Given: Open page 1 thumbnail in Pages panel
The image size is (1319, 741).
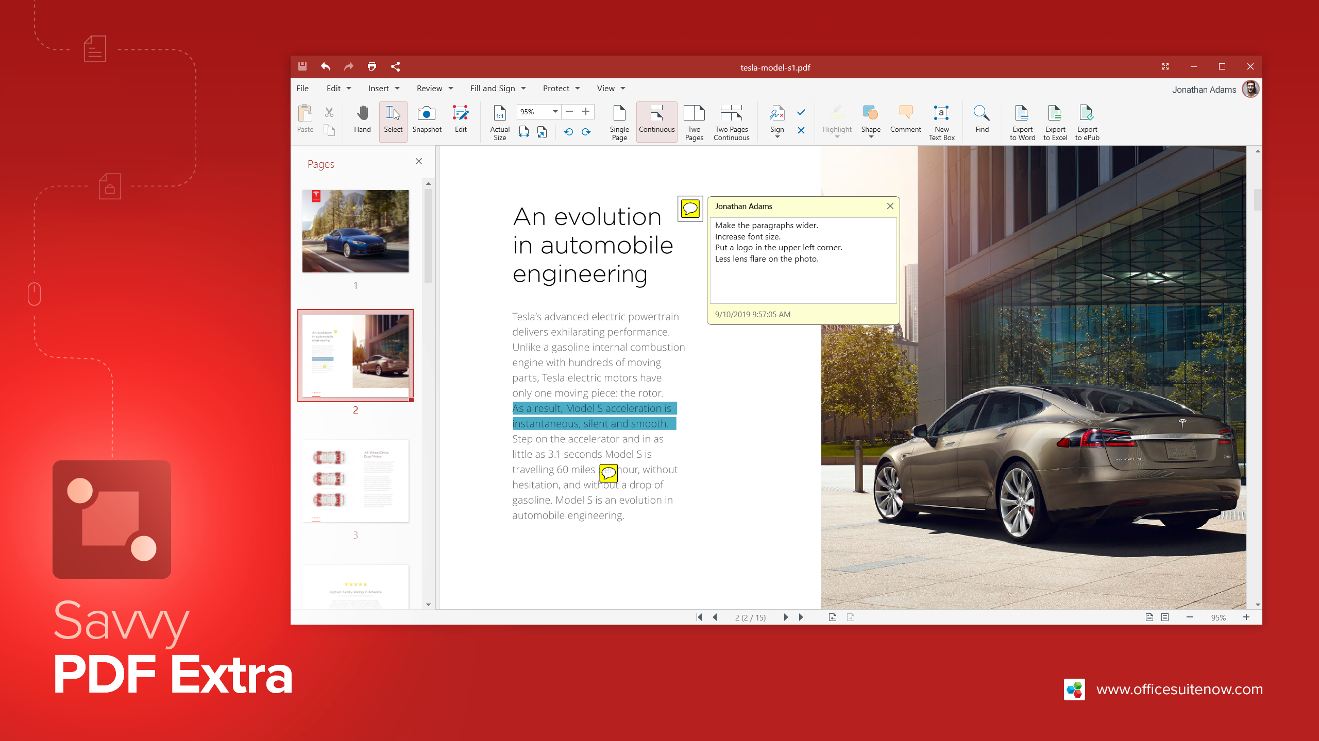Looking at the screenshot, I should (356, 231).
